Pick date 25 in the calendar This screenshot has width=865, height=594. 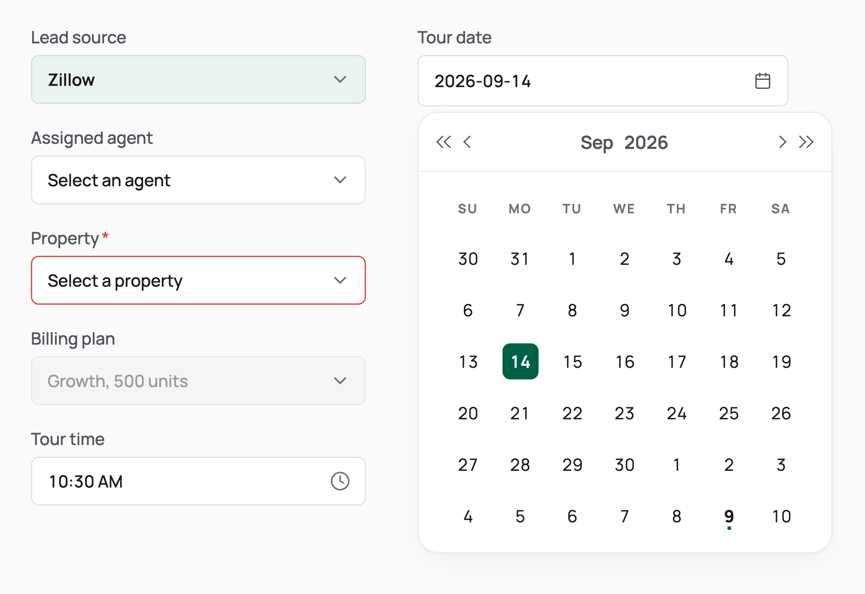(x=729, y=413)
